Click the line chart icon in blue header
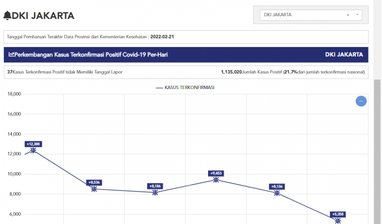 click(x=12, y=55)
